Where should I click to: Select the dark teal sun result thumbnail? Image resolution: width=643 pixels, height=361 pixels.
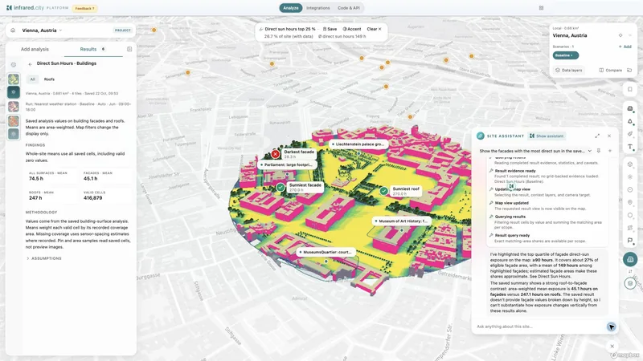[14, 92]
